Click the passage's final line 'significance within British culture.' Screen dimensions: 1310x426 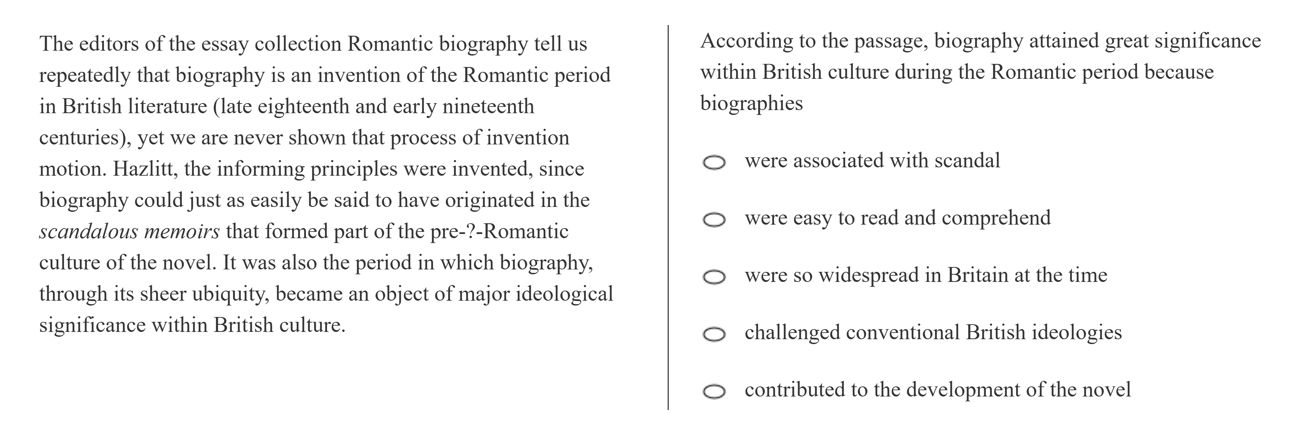[192, 325]
